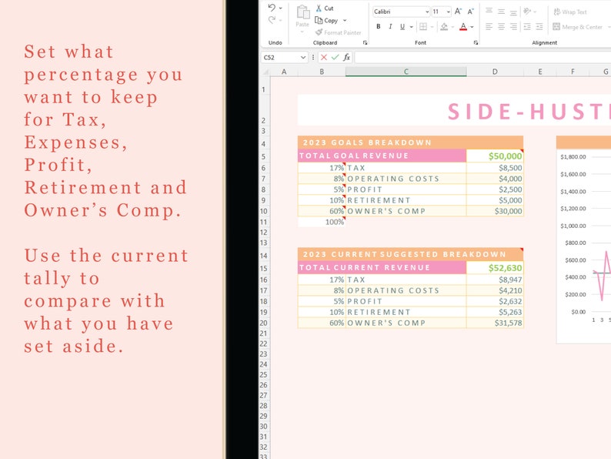This screenshot has height=459, width=611.
Task: Decrease font size with smaller A
Action: point(471,12)
